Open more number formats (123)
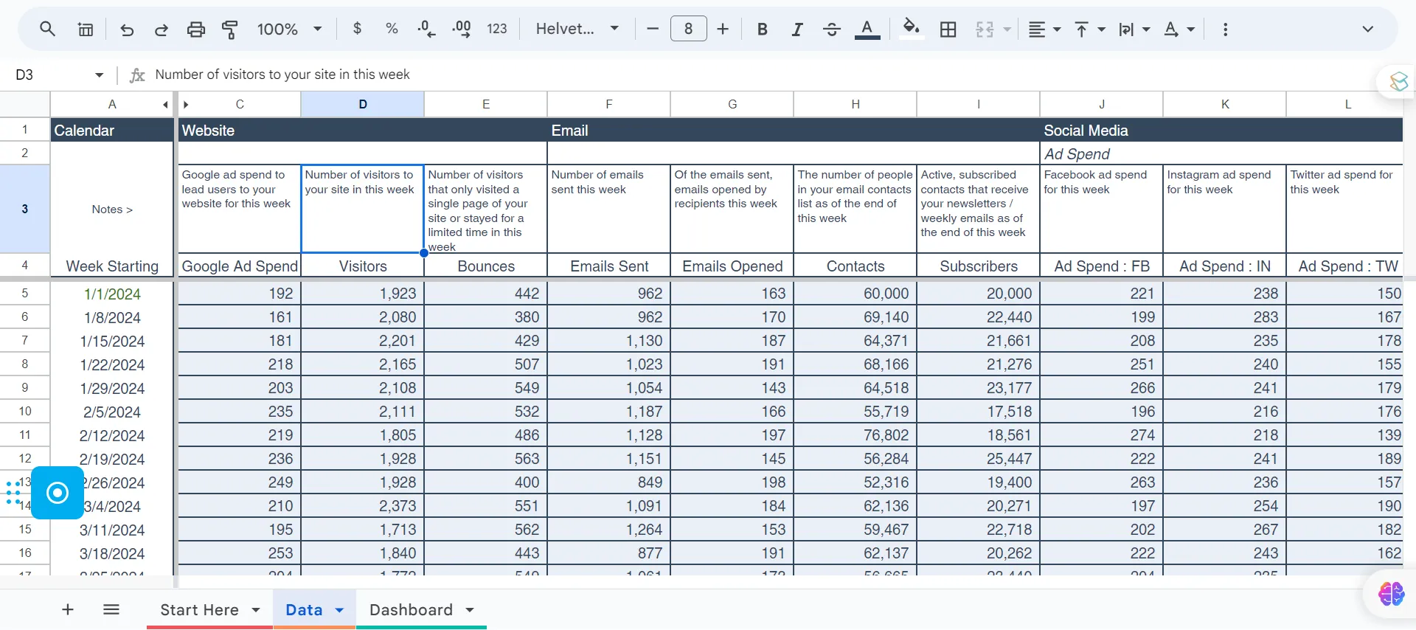1416x630 pixels. pyautogui.click(x=497, y=29)
